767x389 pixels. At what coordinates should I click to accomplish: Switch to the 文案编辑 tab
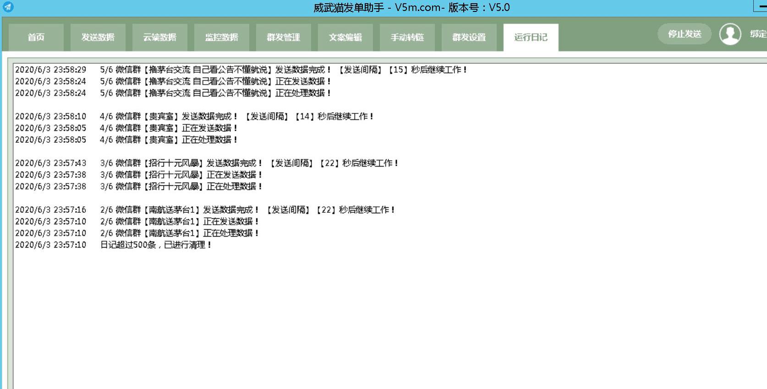(x=345, y=37)
